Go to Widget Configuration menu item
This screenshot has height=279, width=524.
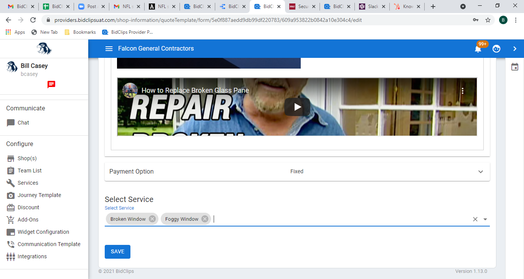pos(43,232)
